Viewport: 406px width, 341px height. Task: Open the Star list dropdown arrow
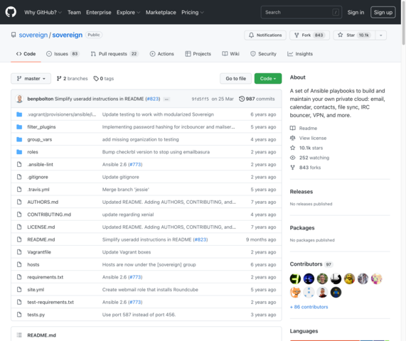tap(380, 36)
